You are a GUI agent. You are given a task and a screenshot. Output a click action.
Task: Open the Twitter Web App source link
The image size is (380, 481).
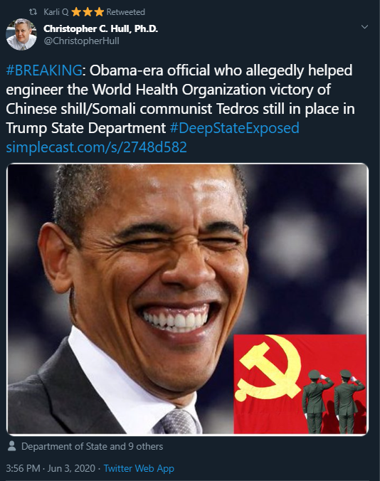[x=139, y=468]
